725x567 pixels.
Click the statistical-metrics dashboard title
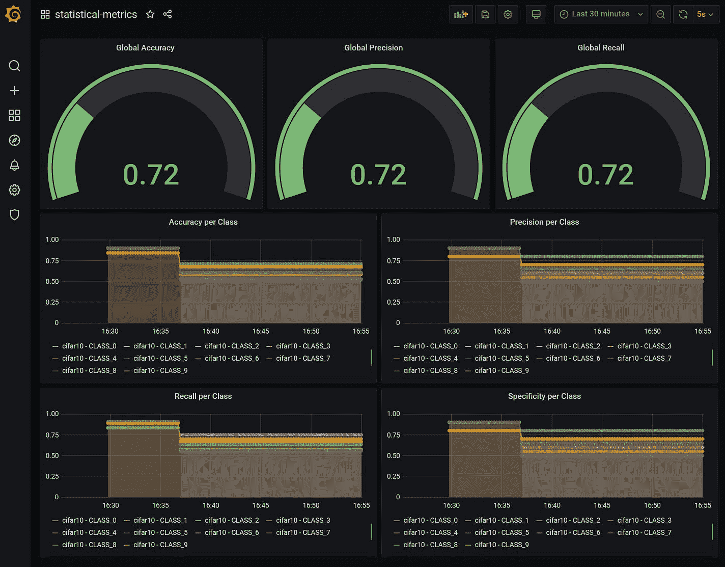[x=96, y=14]
